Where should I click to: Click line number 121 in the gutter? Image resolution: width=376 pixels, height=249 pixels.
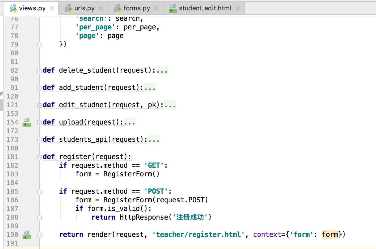(12, 105)
